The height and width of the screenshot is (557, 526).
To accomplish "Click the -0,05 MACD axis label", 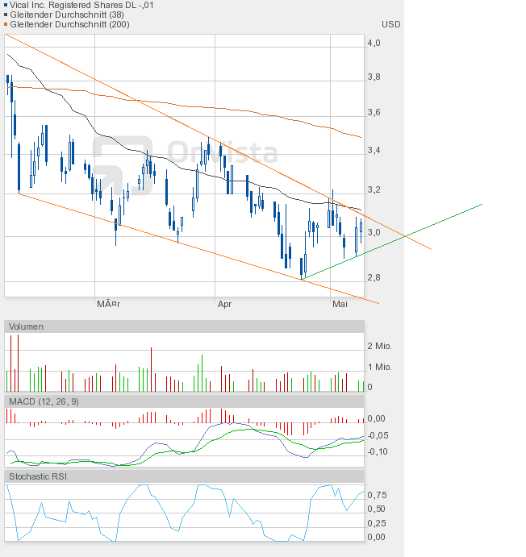I will [x=378, y=435].
